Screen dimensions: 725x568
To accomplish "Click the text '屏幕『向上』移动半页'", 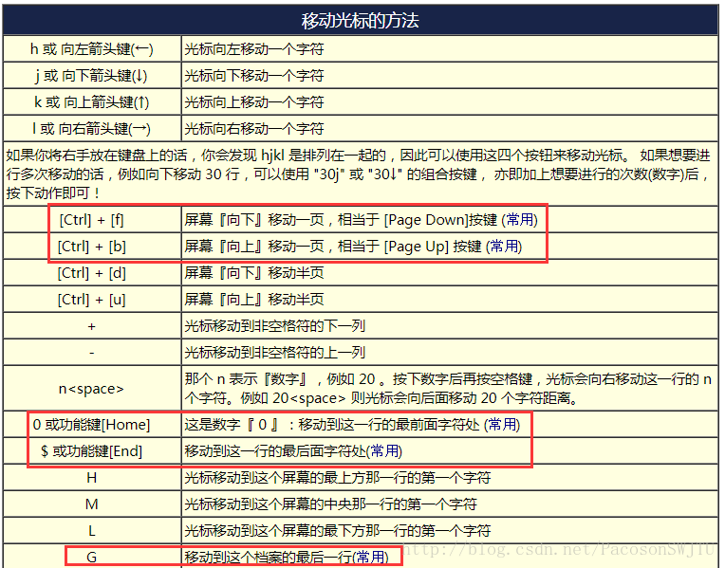I will click(253, 300).
